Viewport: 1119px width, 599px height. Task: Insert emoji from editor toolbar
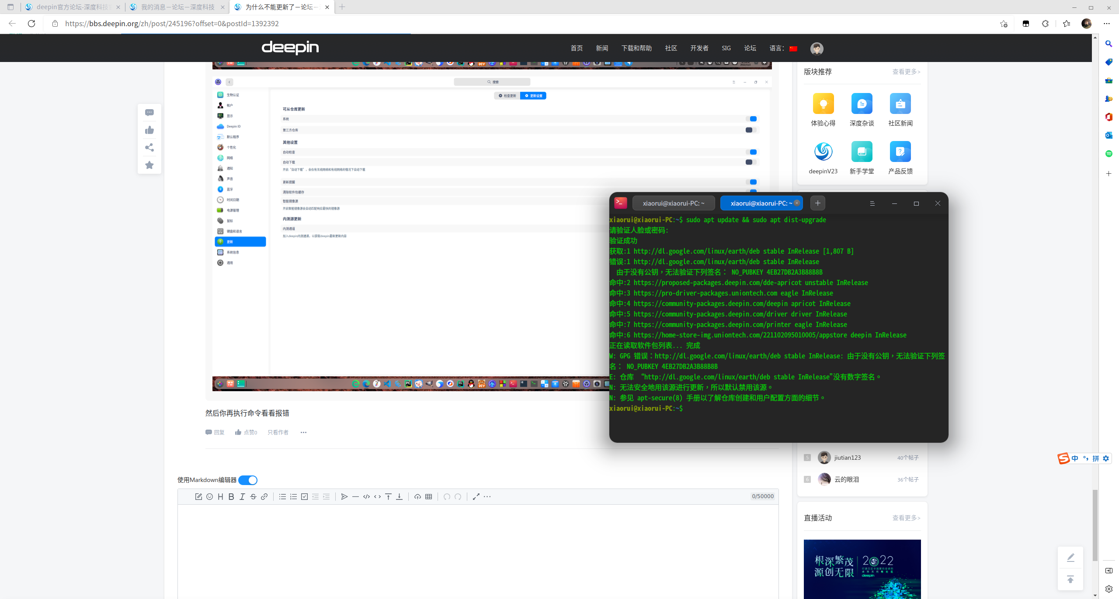[209, 496]
